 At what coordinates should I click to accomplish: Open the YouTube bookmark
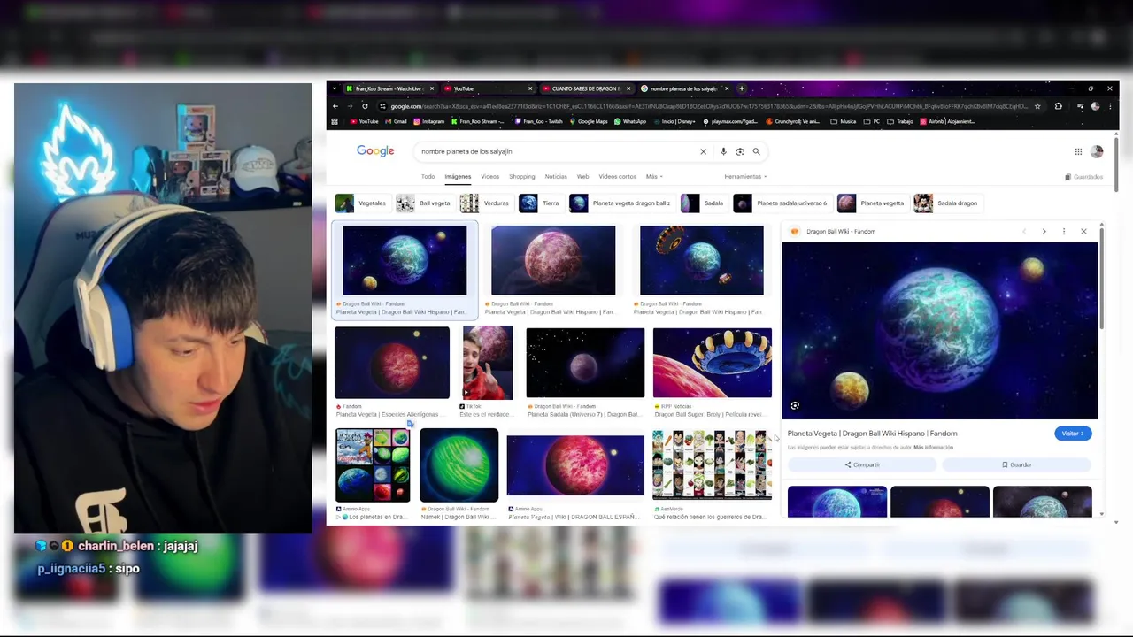click(x=364, y=121)
